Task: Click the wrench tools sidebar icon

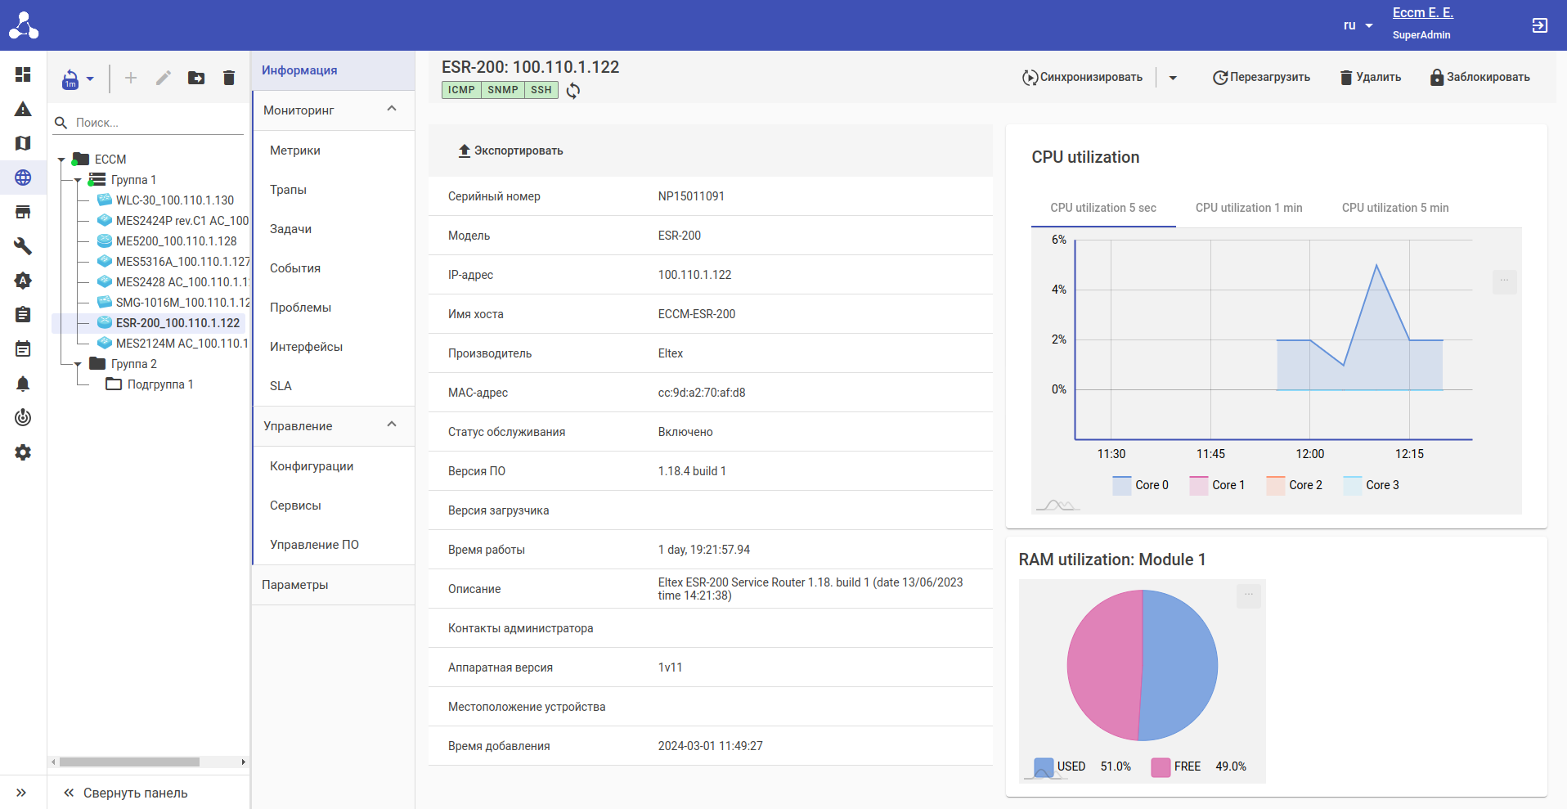Action: (23, 246)
